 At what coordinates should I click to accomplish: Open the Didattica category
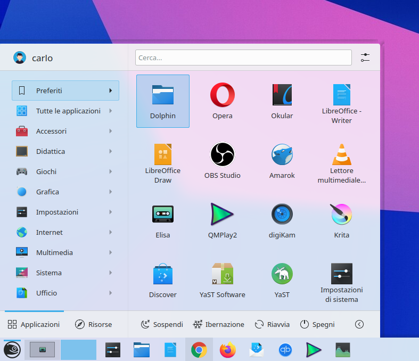click(65, 151)
